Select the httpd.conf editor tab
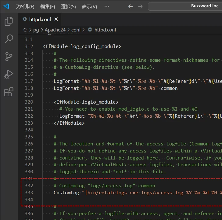The image size is (222, 220). pyautogui.click(x=40, y=19)
